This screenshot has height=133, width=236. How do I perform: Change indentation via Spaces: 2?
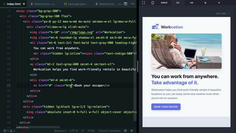[60, 131]
